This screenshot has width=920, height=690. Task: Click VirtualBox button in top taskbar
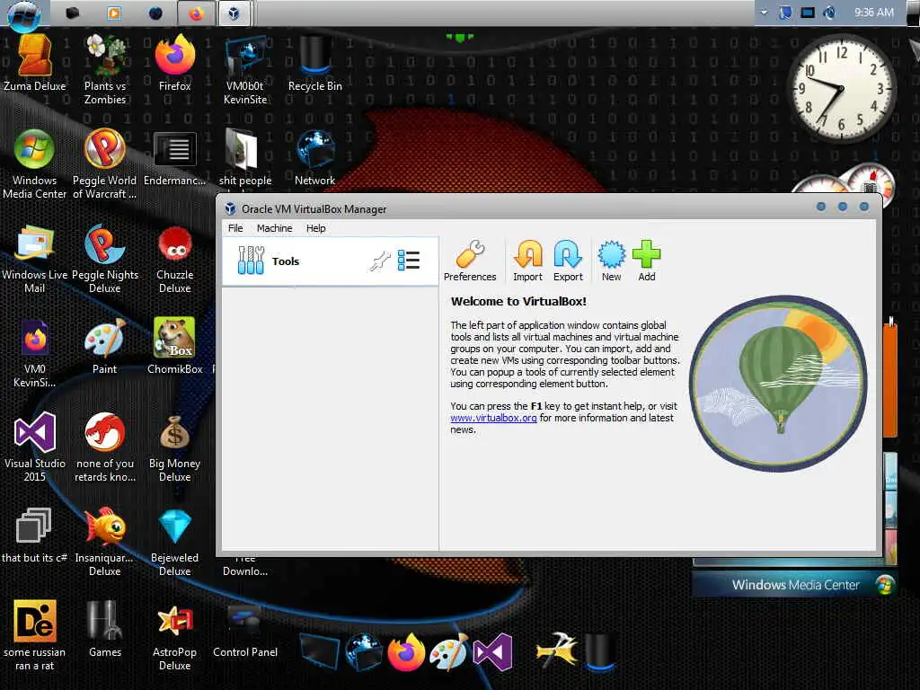point(234,13)
